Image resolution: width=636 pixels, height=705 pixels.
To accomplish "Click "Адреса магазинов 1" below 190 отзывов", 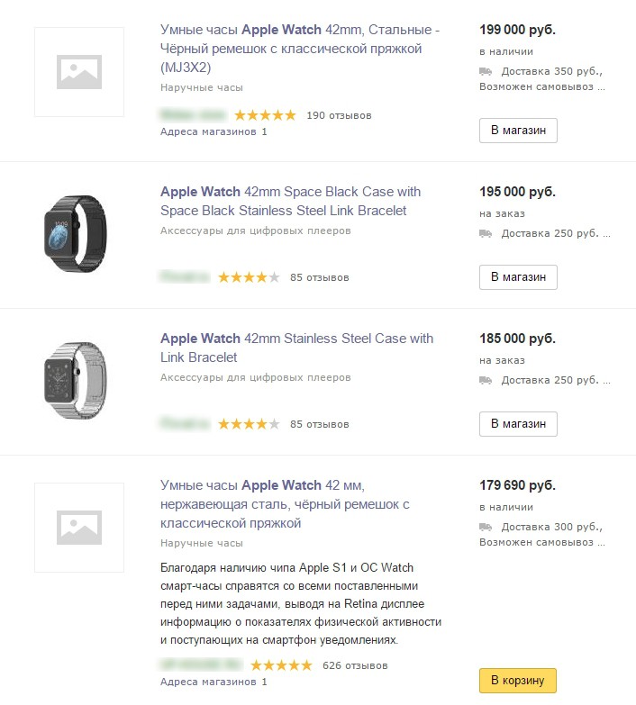I will click(214, 131).
